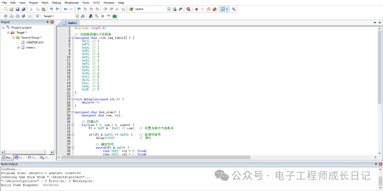
Task: Insert a bookmark using the blue flag icon
Action: point(79,9)
